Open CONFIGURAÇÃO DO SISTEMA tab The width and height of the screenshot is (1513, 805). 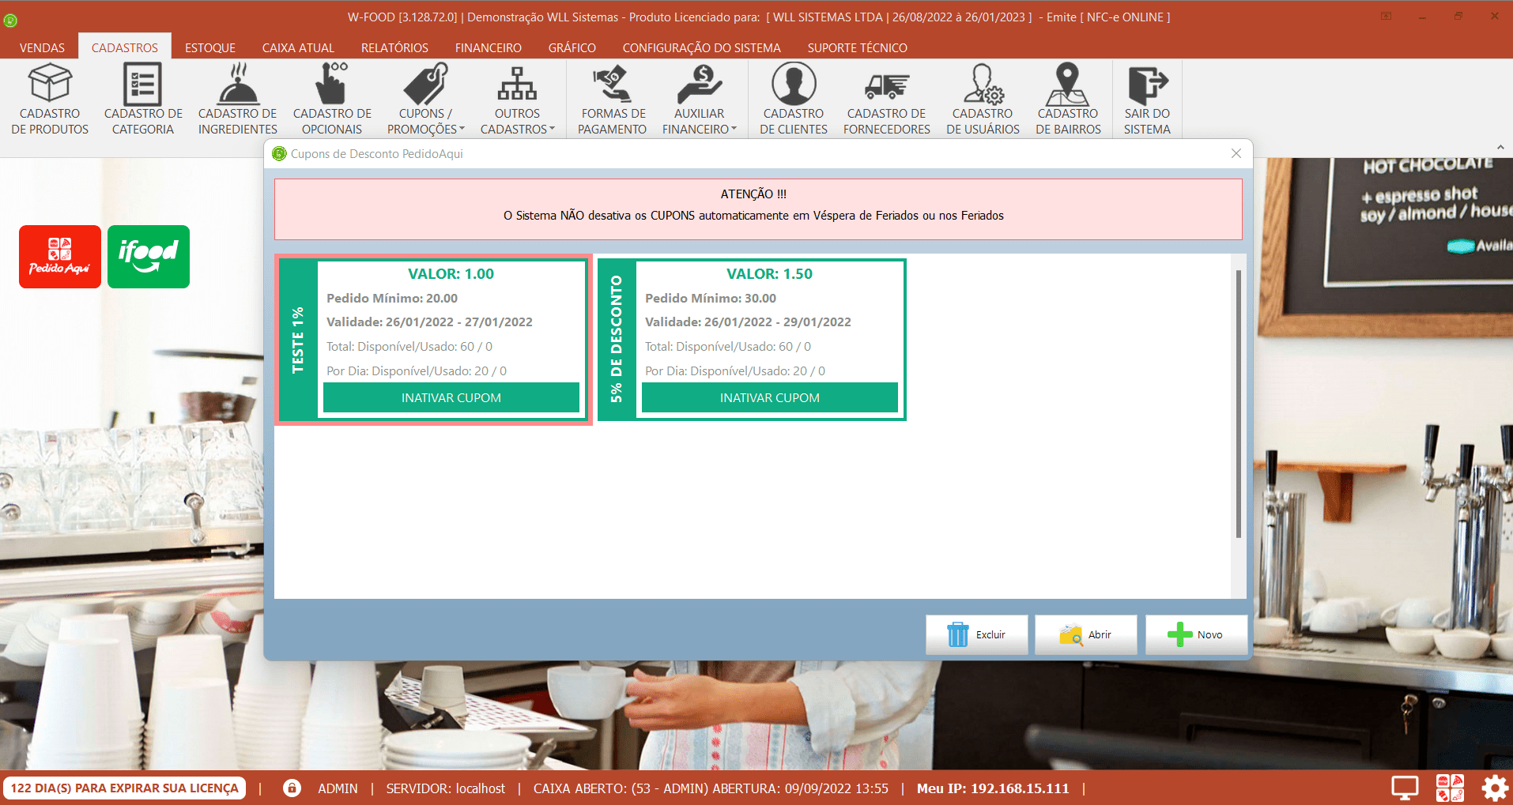pyautogui.click(x=702, y=47)
